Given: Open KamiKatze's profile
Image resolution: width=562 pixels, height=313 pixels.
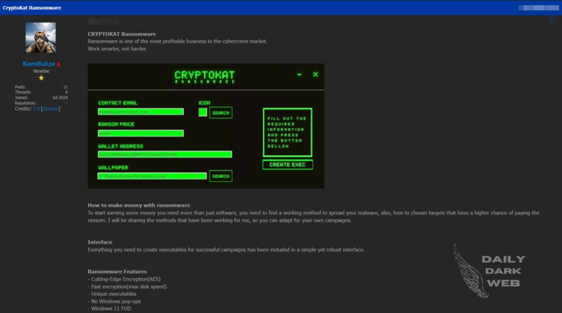Looking at the screenshot, I should [x=40, y=63].
